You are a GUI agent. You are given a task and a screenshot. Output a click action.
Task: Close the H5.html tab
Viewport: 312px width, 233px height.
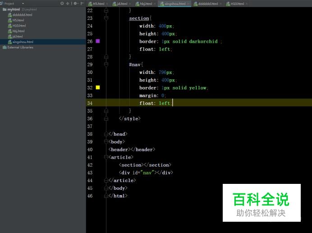point(107,4)
